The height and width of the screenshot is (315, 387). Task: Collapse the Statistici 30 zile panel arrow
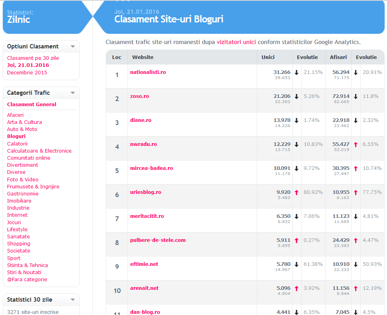click(x=72, y=300)
